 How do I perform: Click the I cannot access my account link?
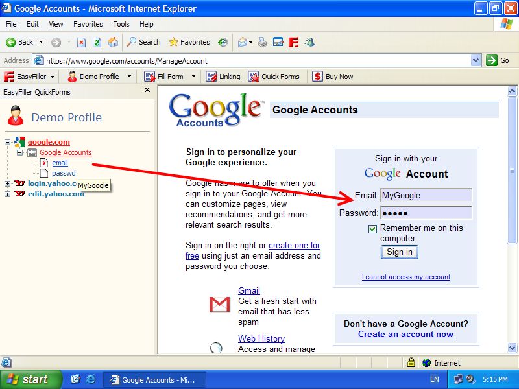(x=406, y=277)
